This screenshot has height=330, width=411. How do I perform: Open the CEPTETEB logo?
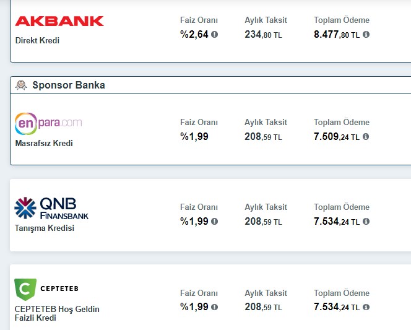click(x=46, y=289)
